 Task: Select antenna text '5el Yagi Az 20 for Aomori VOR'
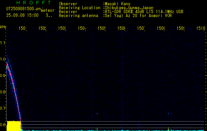138,16
